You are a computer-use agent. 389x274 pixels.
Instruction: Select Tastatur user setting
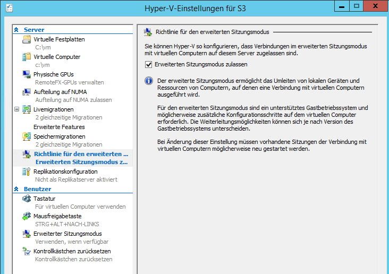click(45, 199)
